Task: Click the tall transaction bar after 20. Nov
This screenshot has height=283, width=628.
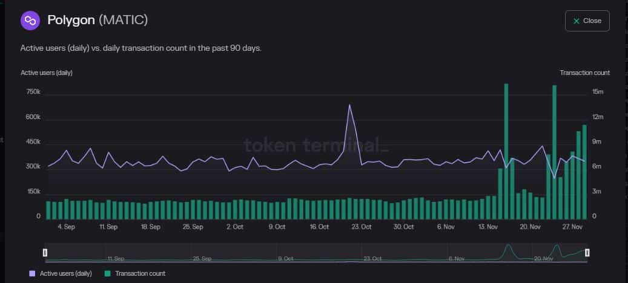Action: (555, 152)
